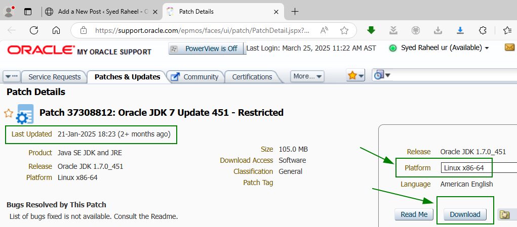This screenshot has height=227, width=517.
Task: Switch to the Service Requests tab
Action: (x=54, y=77)
